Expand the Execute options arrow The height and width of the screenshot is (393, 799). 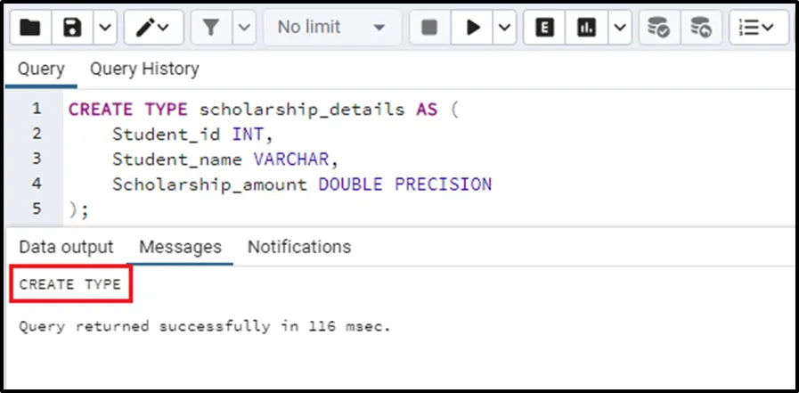504,28
